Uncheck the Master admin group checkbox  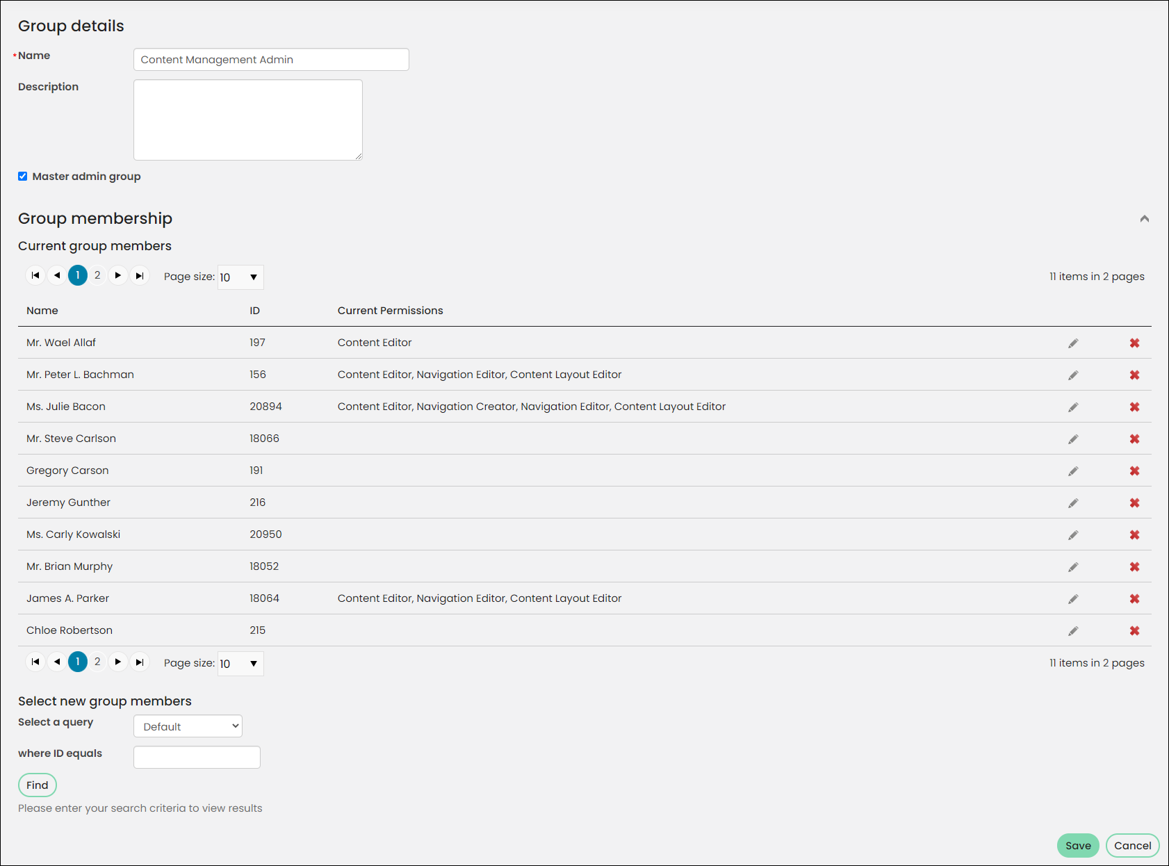tap(23, 177)
